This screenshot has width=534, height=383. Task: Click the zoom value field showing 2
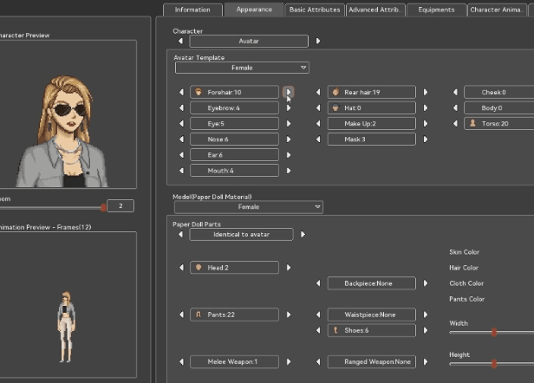pyautogui.click(x=120, y=206)
